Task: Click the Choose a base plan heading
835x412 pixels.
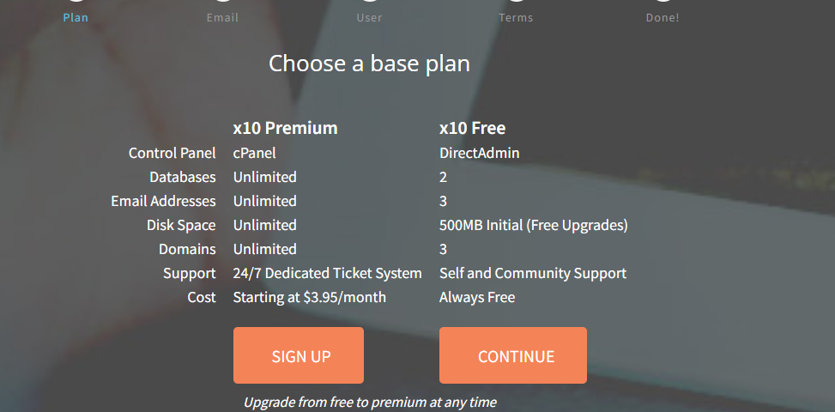Action: [x=369, y=64]
